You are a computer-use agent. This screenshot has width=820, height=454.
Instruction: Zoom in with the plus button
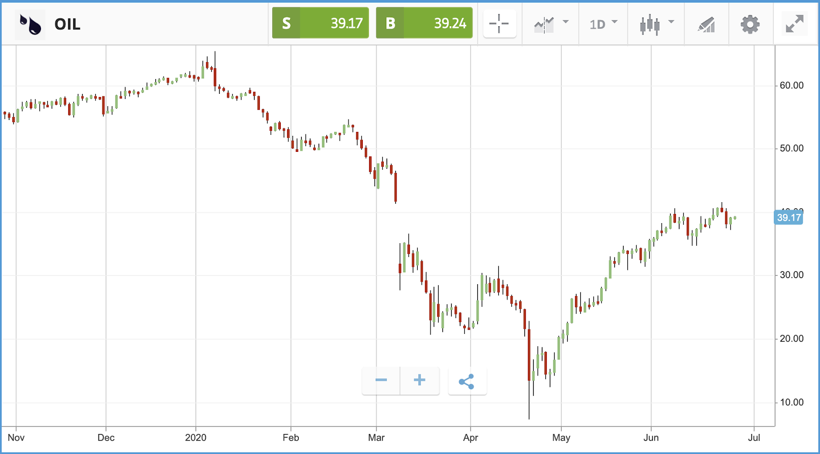[x=420, y=380]
